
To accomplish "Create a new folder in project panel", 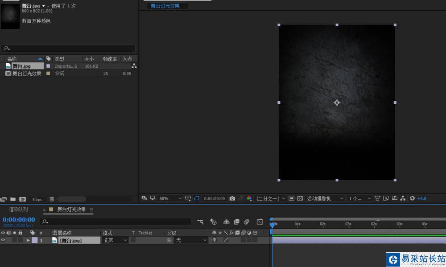I will [13, 199].
